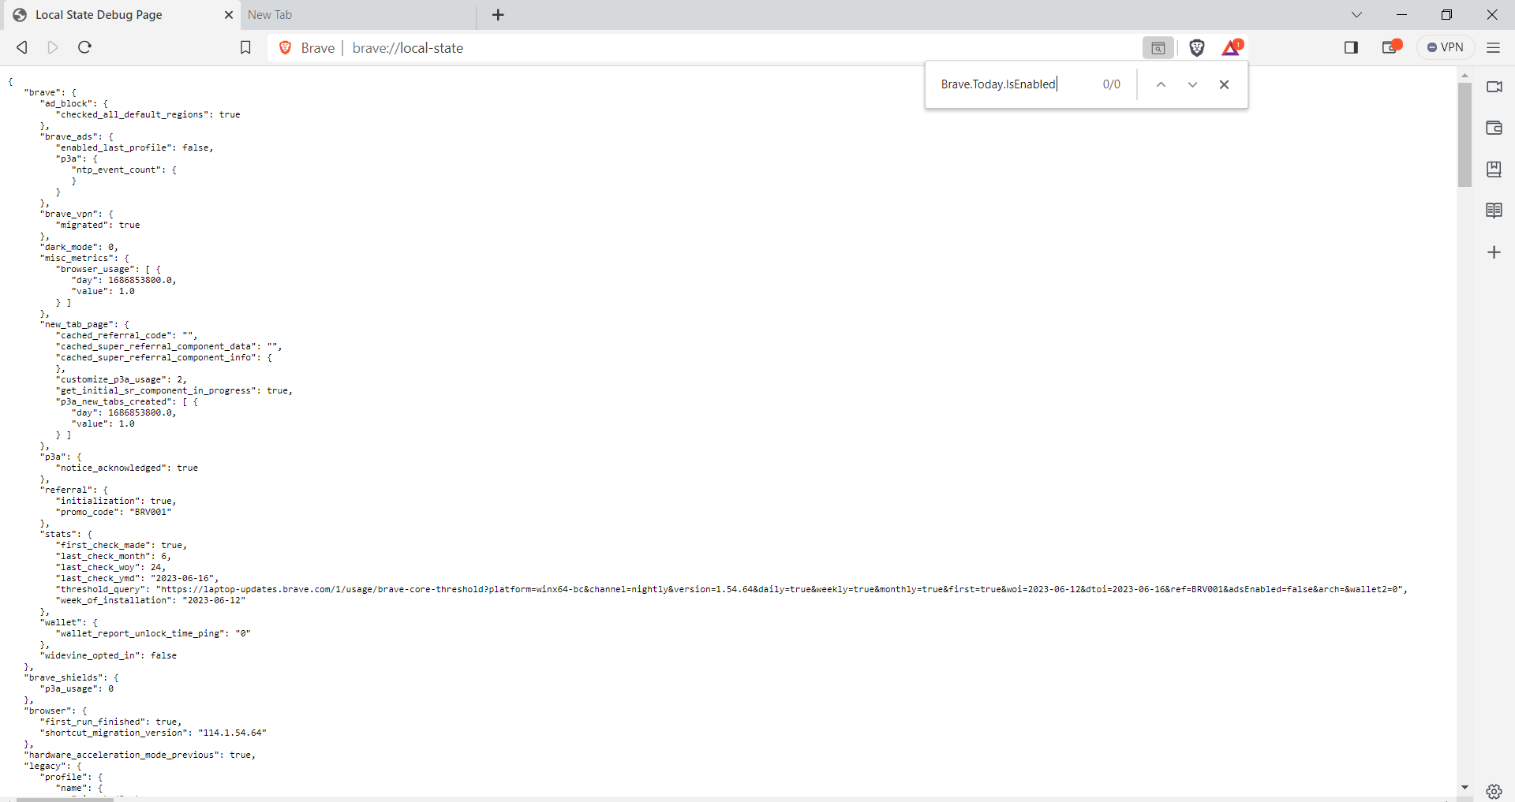Reload the local-state page
This screenshot has width=1515, height=802.
click(84, 47)
